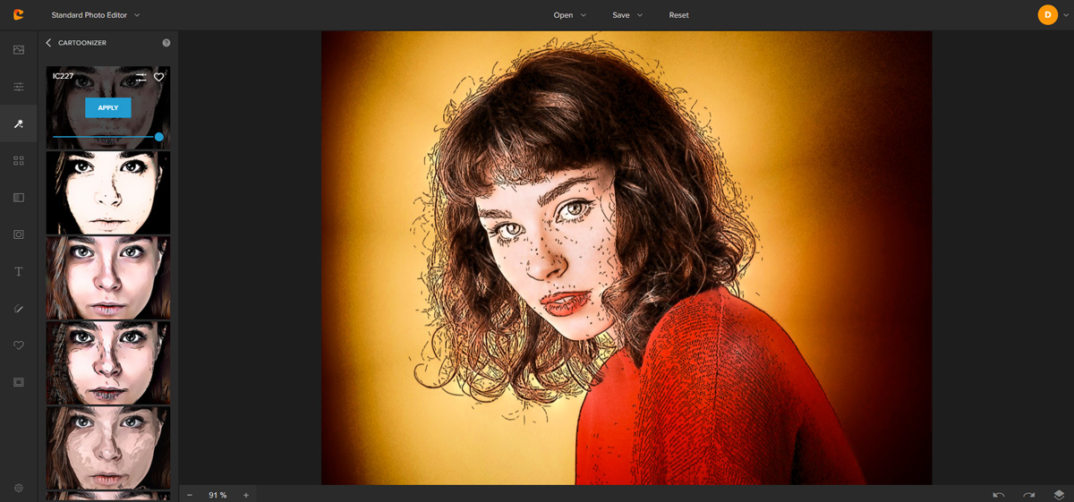The height and width of the screenshot is (502, 1074).
Task: Open the layers stack icon
Action: tap(1060, 495)
